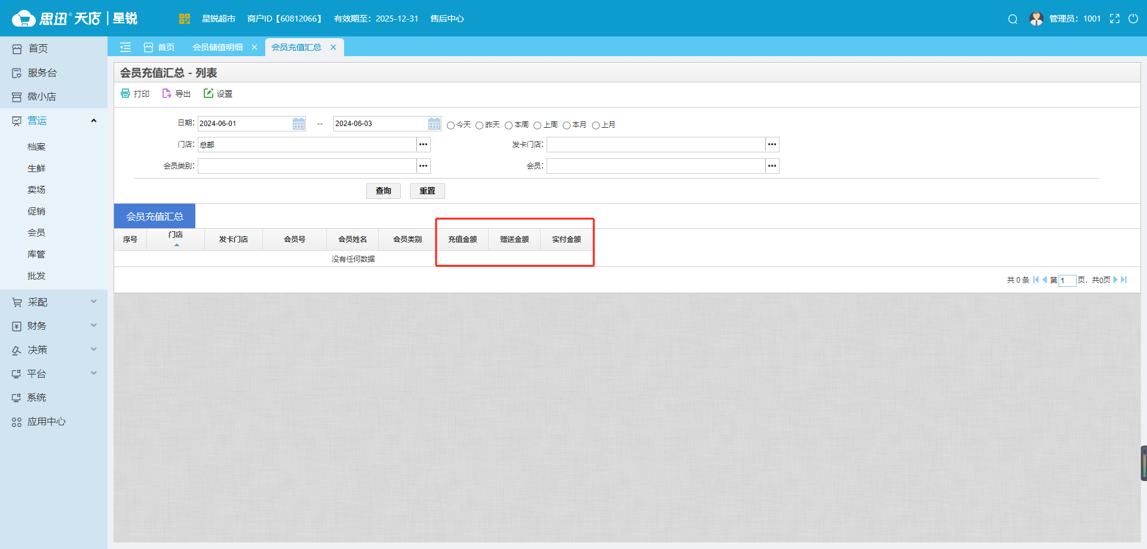Click the page number input field
1147x549 pixels.
1067,280
